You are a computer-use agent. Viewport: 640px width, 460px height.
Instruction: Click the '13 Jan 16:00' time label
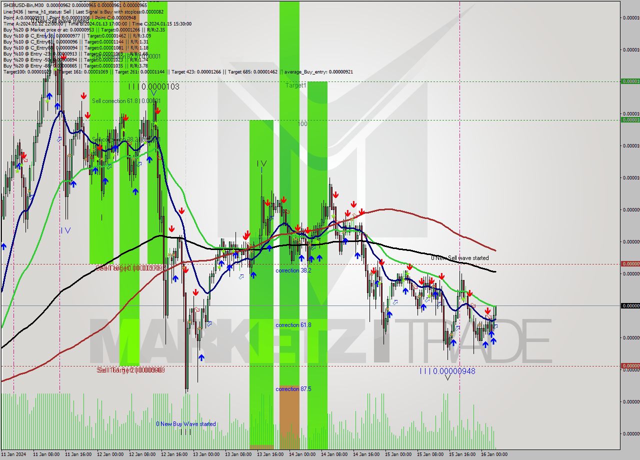pos(270,454)
